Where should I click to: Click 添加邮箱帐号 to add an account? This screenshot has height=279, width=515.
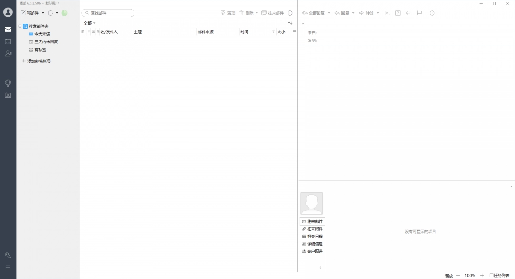[36, 61]
